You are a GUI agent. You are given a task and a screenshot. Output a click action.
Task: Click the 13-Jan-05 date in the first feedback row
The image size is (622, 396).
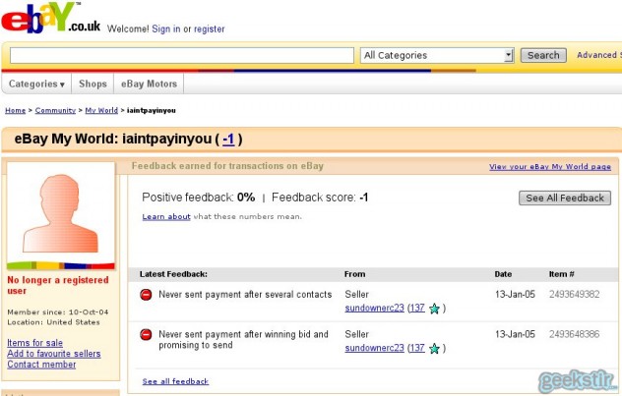tap(515, 294)
